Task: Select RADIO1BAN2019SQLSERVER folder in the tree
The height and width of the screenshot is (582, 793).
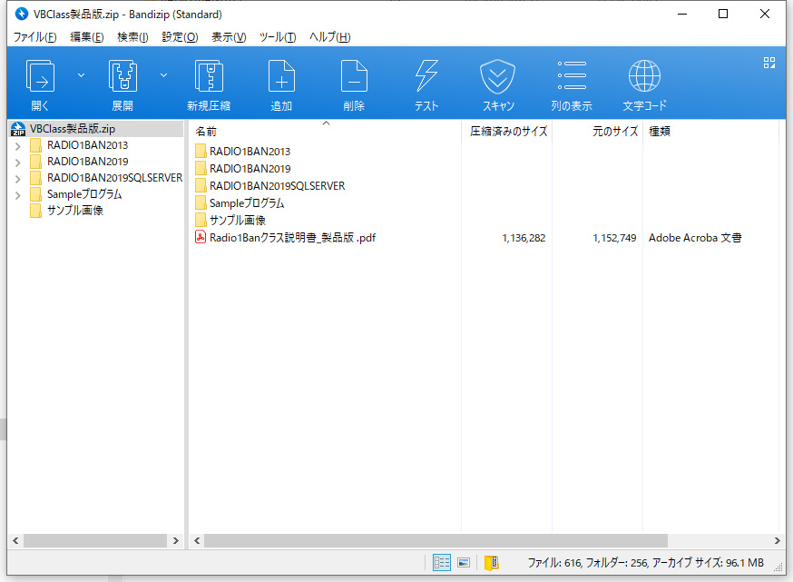Action: point(115,178)
